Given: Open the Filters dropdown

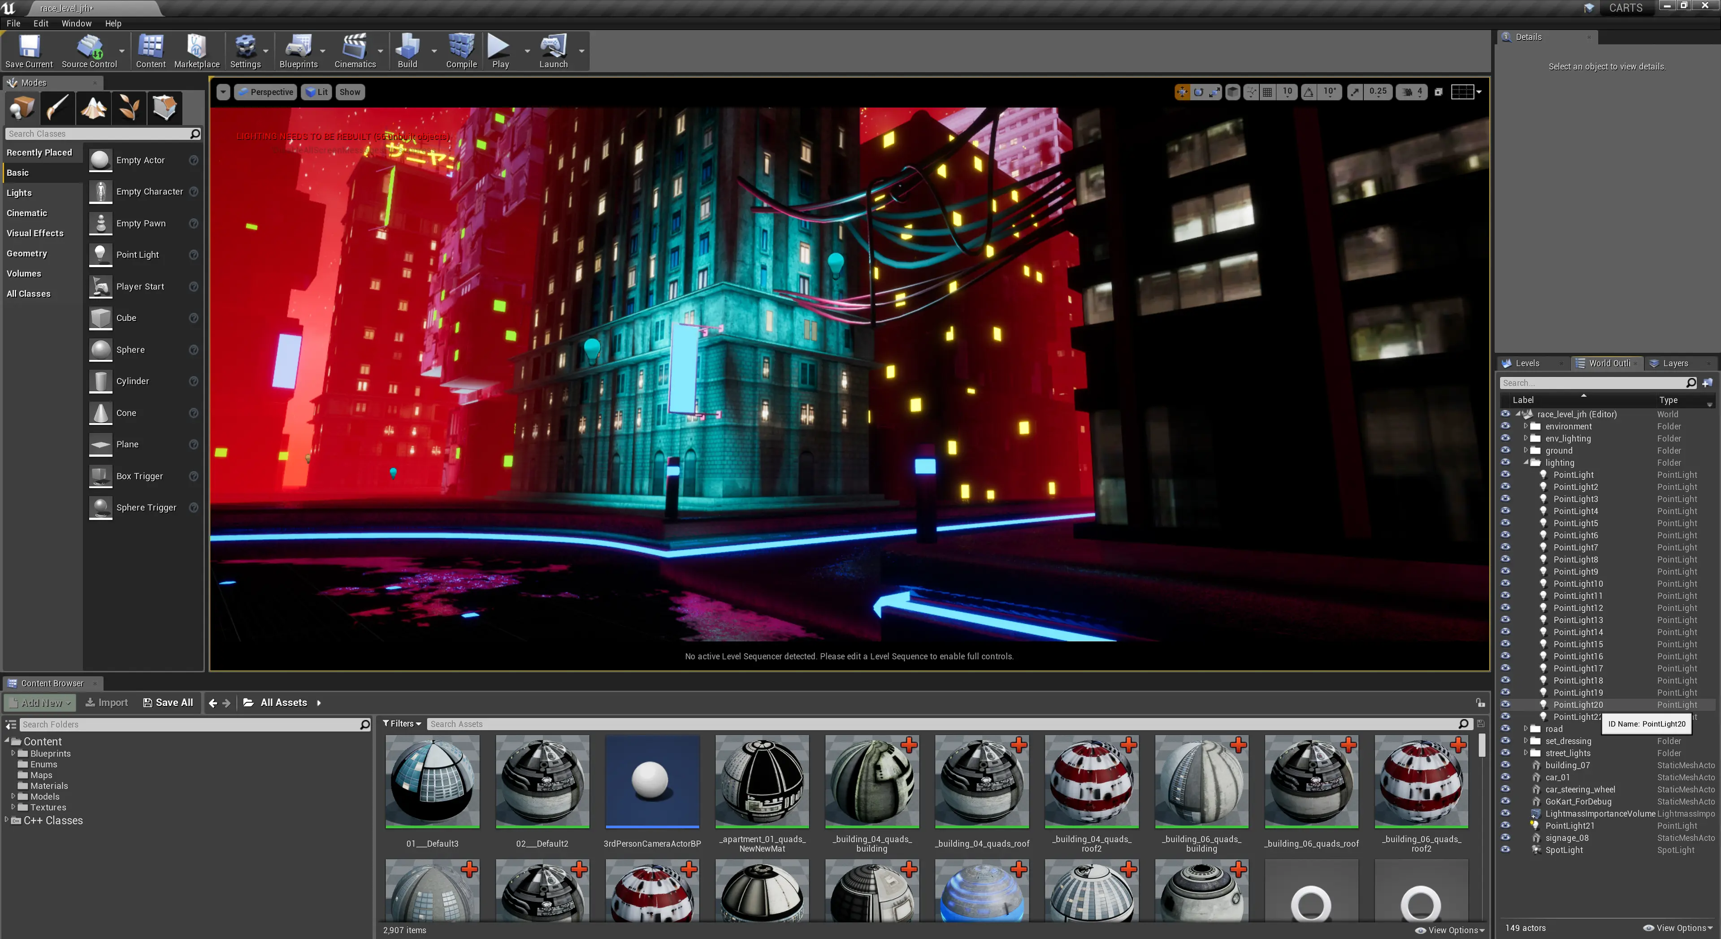Looking at the screenshot, I should coord(402,724).
